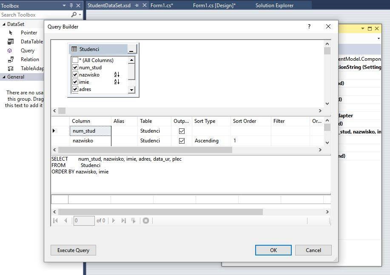The image size is (390, 275).
Task: Stop query execution in results navigator
Action: click(146, 221)
